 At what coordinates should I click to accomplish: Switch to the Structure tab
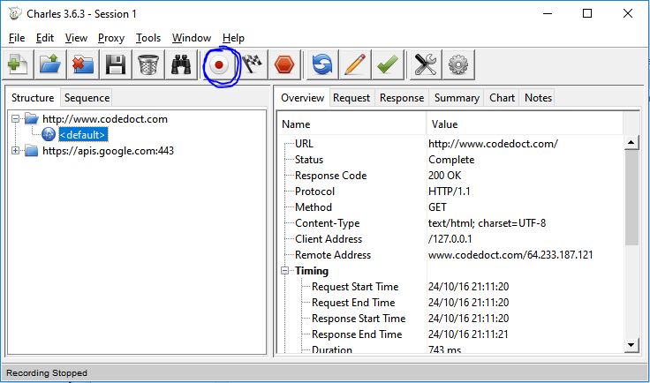pyautogui.click(x=33, y=98)
